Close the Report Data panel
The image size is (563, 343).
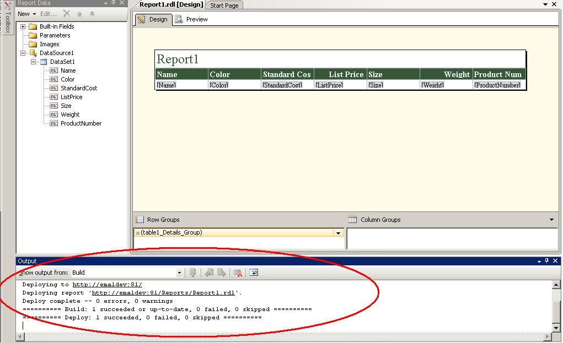click(122, 3)
